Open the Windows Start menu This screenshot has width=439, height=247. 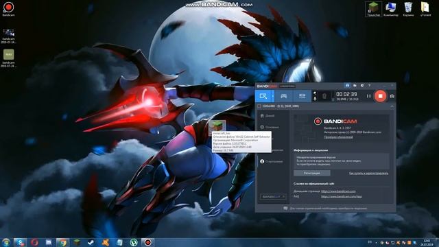coord(5,242)
